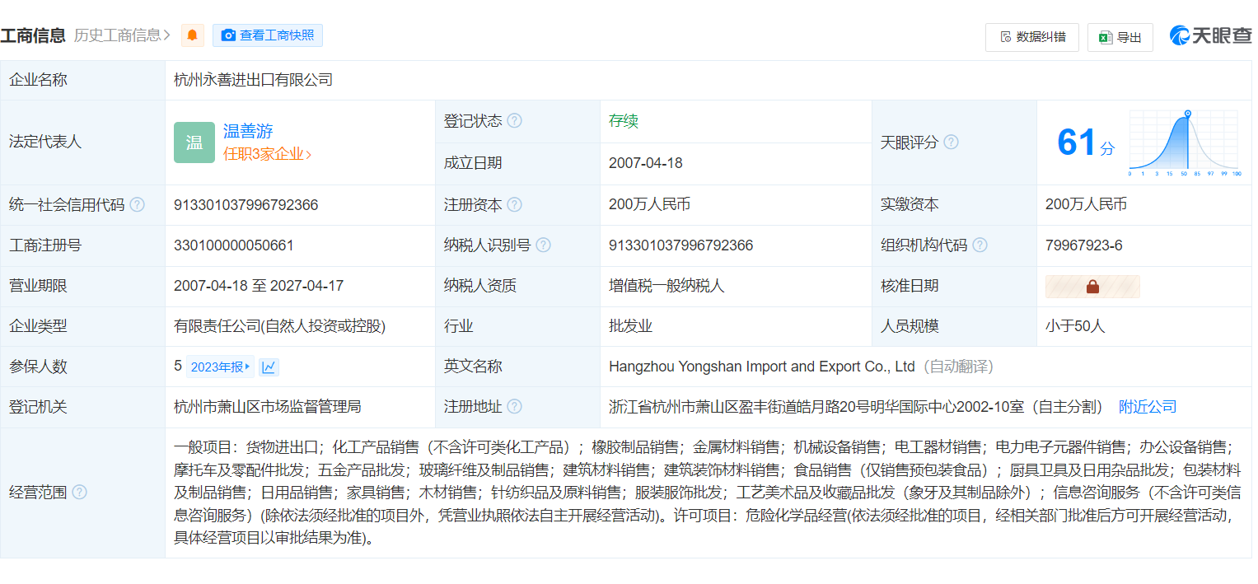Viewport: 1258px width, 584px height.
Task: Click the green 温 avatar icon
Action: pos(194,142)
